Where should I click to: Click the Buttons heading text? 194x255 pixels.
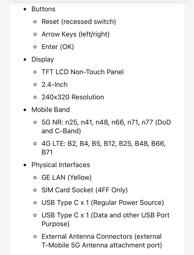point(43,9)
